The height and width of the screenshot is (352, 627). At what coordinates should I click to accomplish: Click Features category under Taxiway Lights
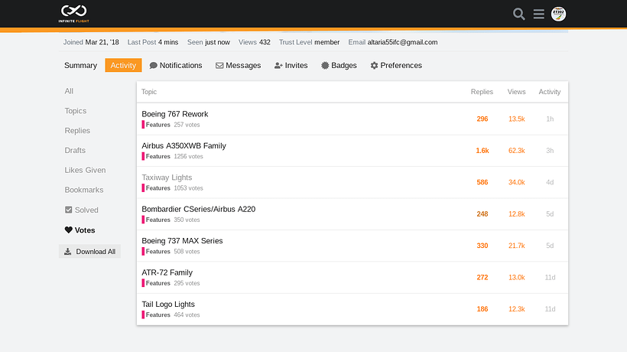coord(156,188)
